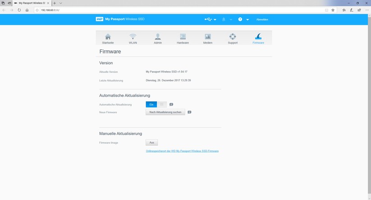Screen dimensions: 371x200
Task: Click the site information icon
Action: click(37, 10)
